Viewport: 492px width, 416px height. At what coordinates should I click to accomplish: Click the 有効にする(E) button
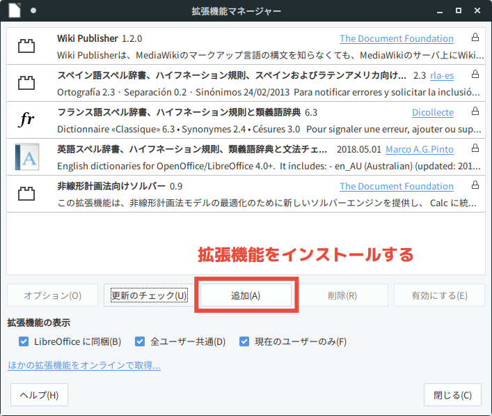[439, 295]
